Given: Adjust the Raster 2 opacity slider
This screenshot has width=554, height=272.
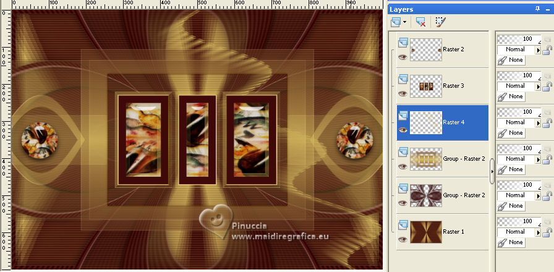Looking at the screenshot, I should [519, 39].
